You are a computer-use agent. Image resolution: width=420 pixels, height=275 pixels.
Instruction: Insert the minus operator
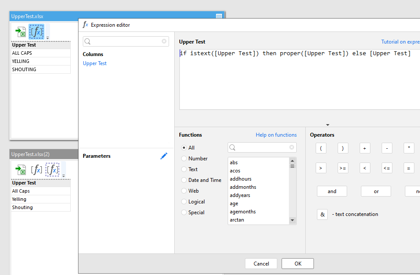point(387,148)
